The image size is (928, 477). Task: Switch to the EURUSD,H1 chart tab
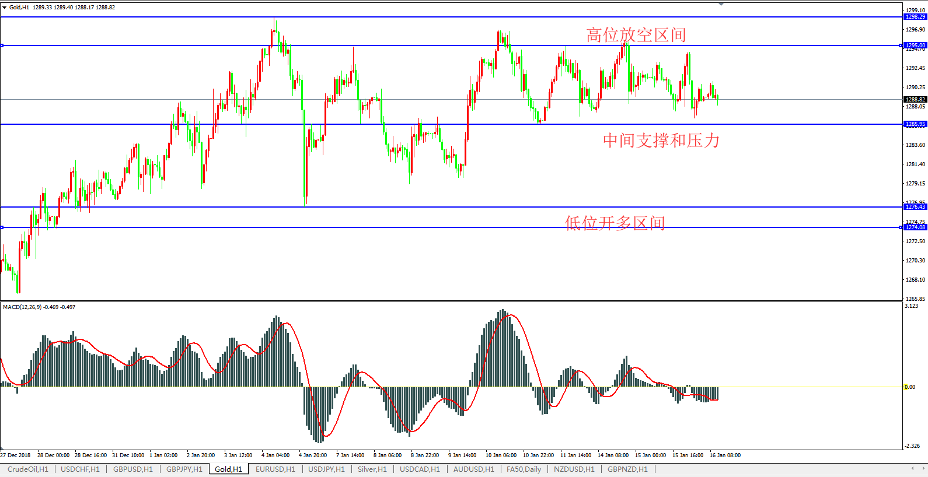click(275, 469)
